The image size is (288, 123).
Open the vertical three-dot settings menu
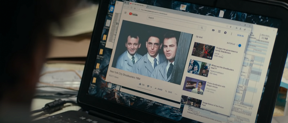tap(231, 34)
